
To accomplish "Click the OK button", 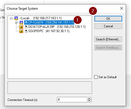I will coord(108,19).
